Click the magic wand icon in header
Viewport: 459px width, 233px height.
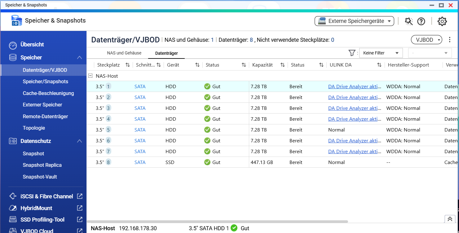409,21
